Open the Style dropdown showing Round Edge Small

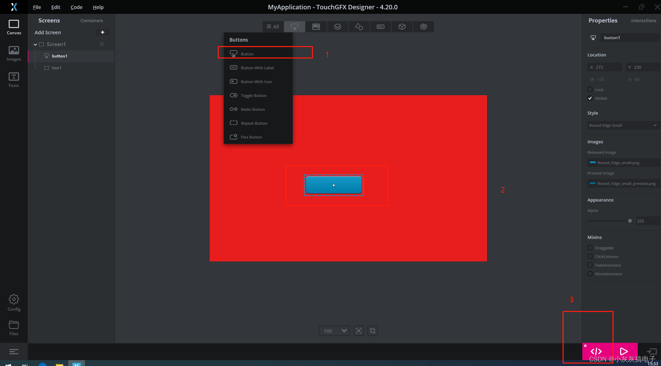tap(623, 125)
